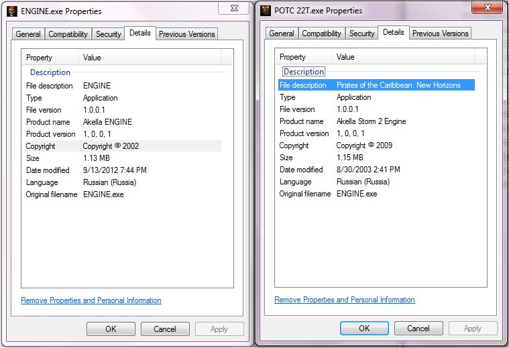
Task: Select Language row in ENGINE.exe window
Action: point(123,182)
